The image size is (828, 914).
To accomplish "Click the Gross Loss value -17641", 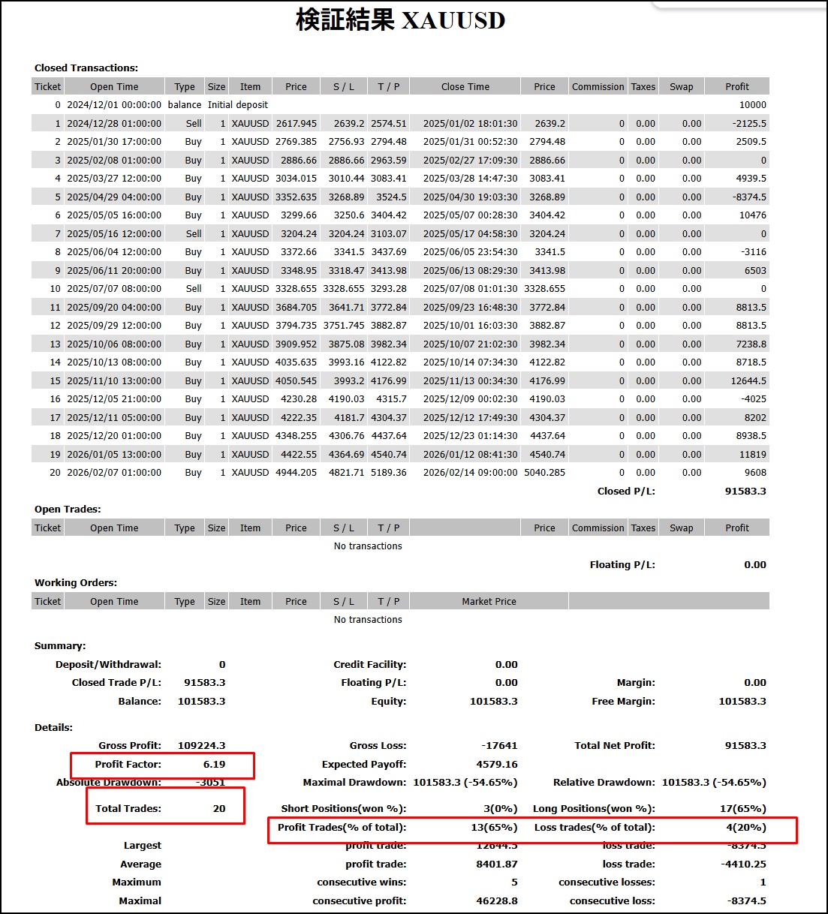I will (x=499, y=746).
